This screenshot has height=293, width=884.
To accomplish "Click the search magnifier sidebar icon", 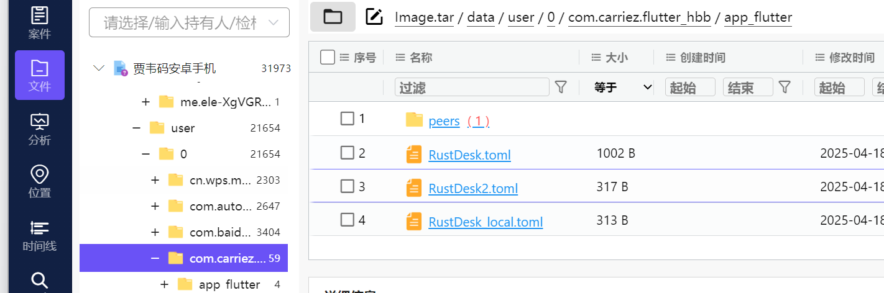I will (40, 281).
